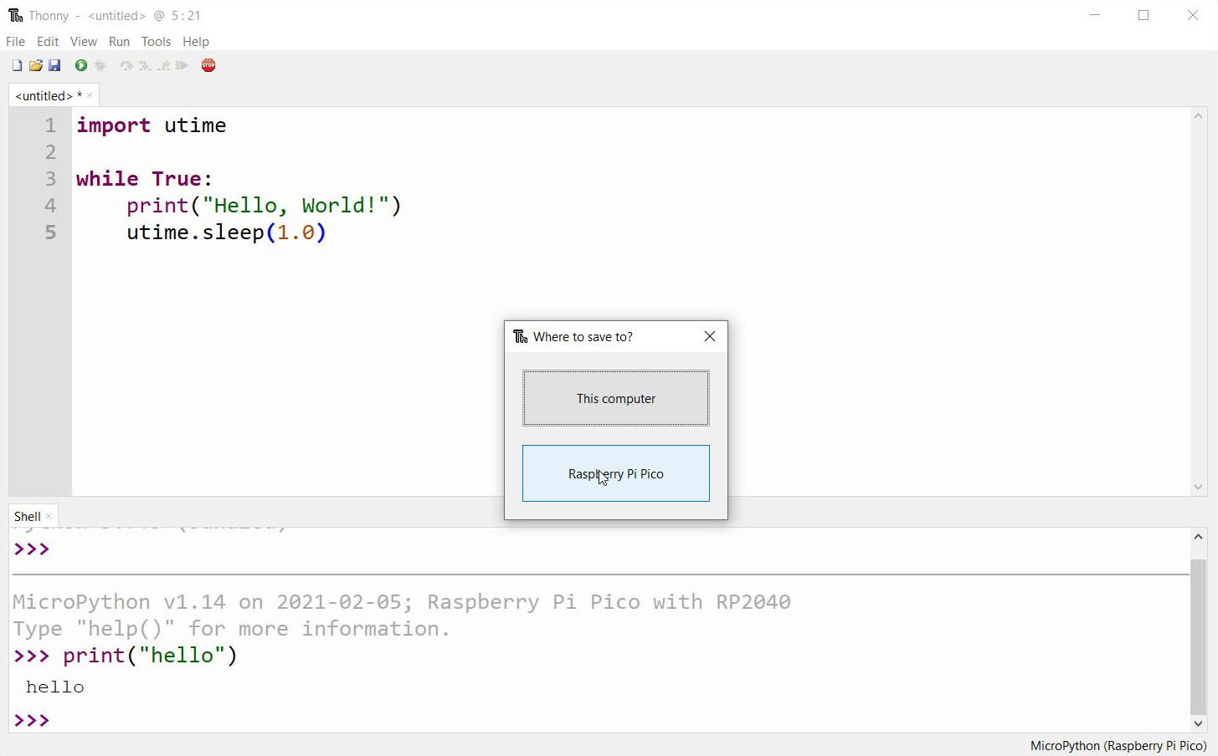This screenshot has height=756, width=1218.
Task: Open the Help menu
Action: click(x=195, y=41)
